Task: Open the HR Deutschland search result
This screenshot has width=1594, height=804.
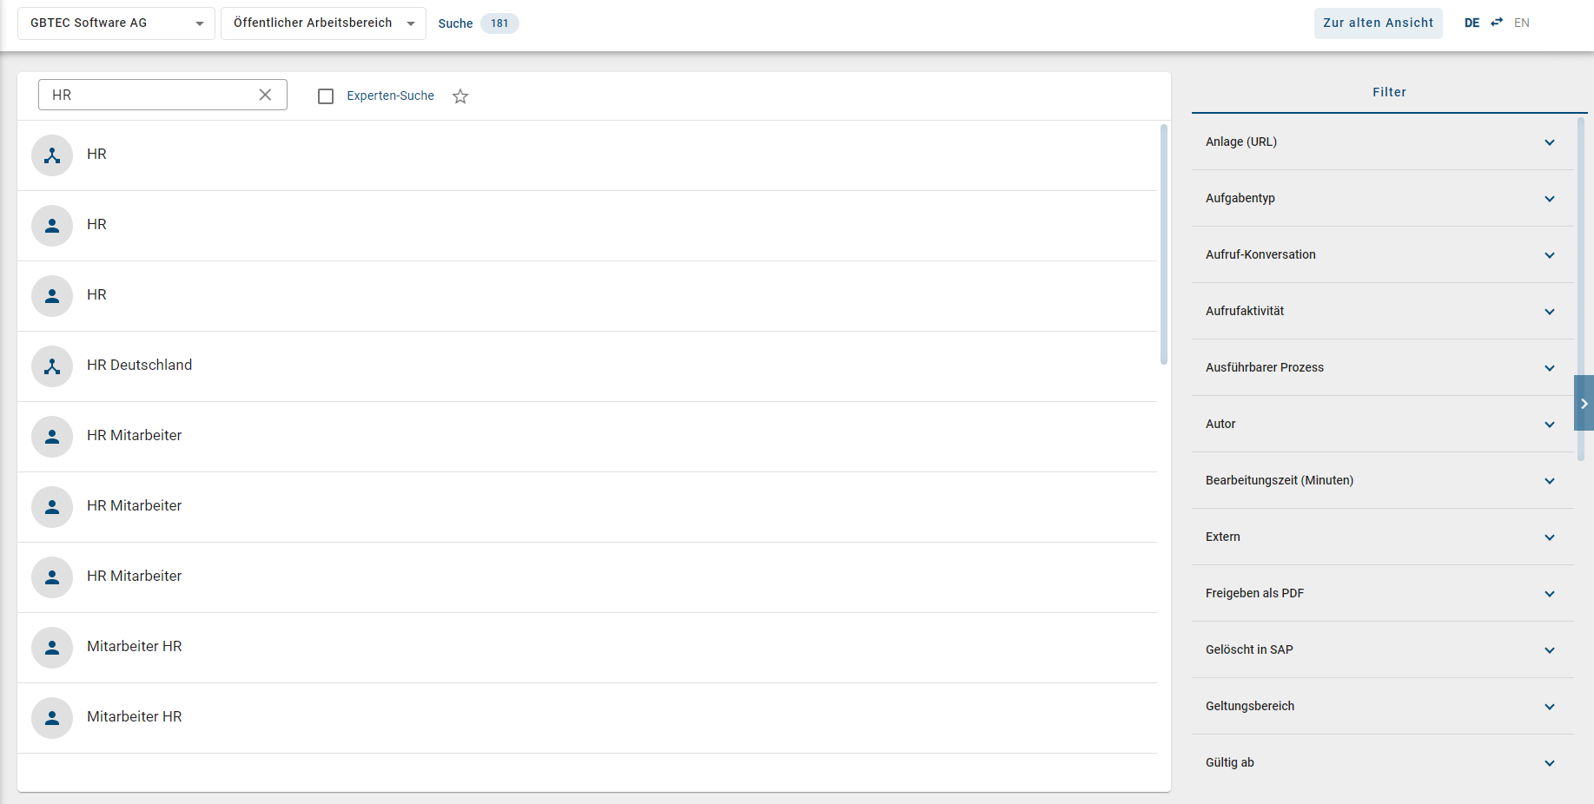Action: click(139, 365)
